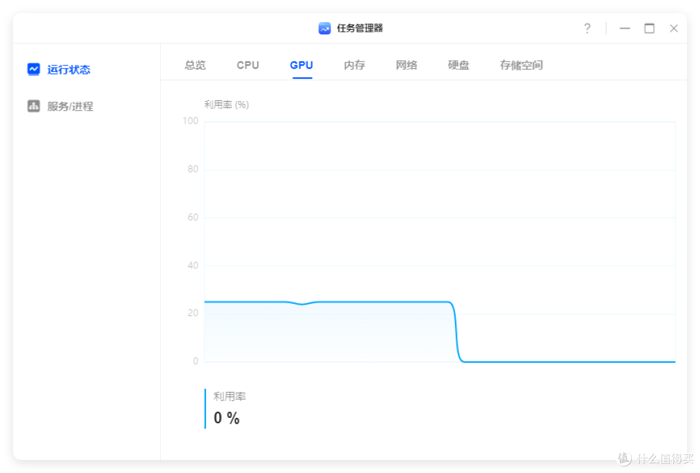This screenshot has width=700, height=473.
Task: Close the 任务管理器 window
Action: point(673,29)
